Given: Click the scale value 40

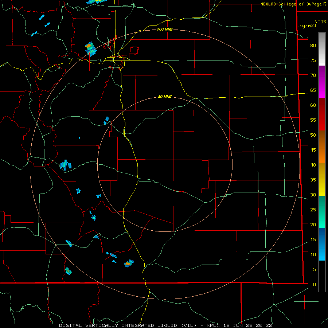Looking at the screenshot, I should (313, 165).
